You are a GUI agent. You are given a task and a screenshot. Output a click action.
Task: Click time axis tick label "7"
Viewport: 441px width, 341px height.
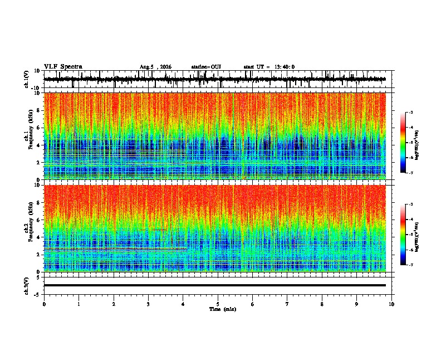(x=287, y=304)
